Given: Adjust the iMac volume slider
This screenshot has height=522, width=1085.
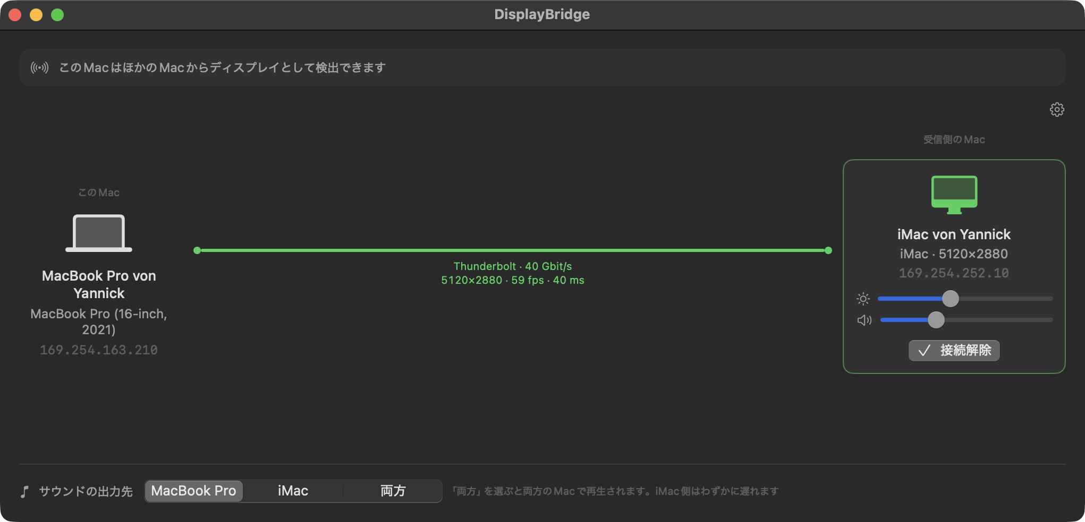Looking at the screenshot, I should point(967,320).
